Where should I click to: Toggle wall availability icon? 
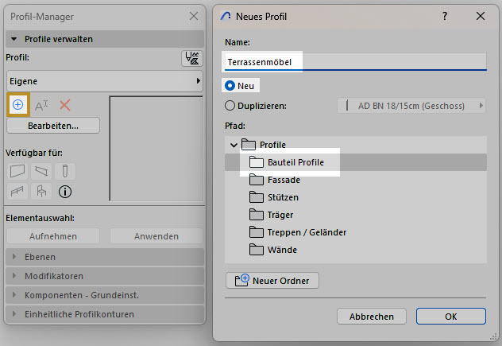pyautogui.click(x=17, y=171)
